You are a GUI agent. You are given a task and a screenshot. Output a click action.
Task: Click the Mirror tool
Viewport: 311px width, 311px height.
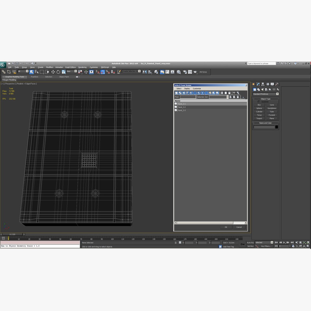coord(145,72)
